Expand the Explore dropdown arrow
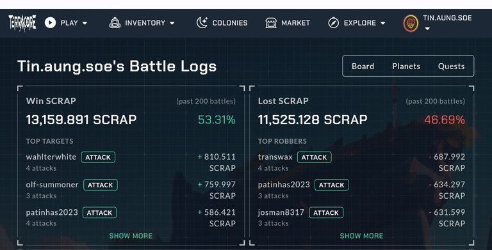 (383, 23)
